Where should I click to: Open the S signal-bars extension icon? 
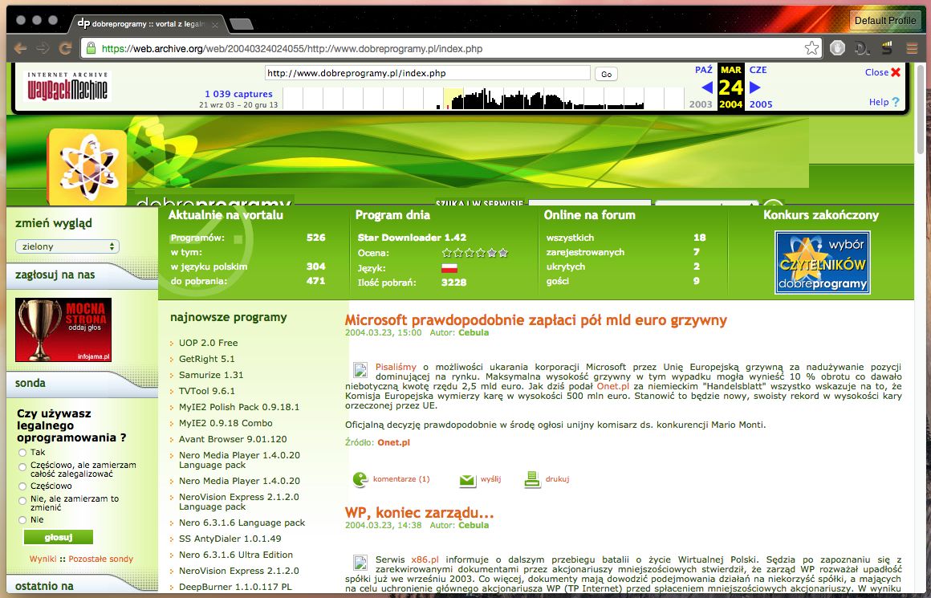(x=887, y=48)
